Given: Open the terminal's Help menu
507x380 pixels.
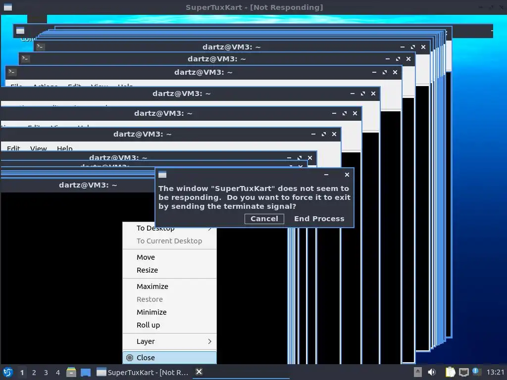Looking at the screenshot, I should click(x=65, y=148).
